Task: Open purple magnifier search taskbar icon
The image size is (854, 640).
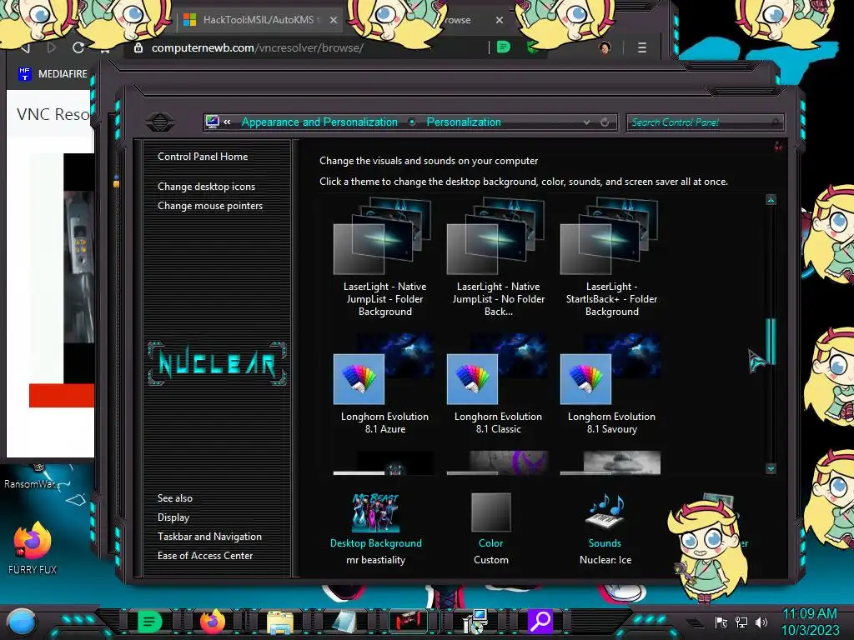Action: tap(540, 621)
